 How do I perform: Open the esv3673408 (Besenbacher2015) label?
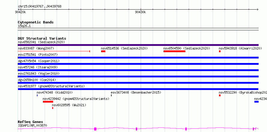click(x=136, y=92)
